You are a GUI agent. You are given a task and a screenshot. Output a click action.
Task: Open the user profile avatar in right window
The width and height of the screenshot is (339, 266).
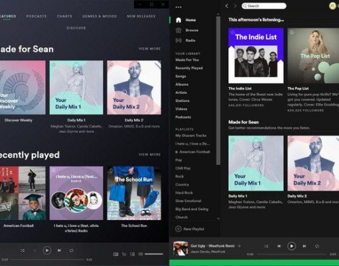pos(332,6)
